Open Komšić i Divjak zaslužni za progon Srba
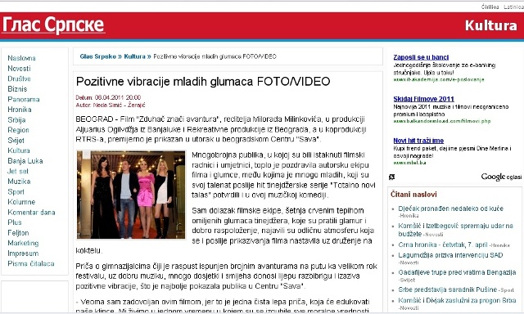The height and width of the screenshot is (314, 524). tap(457, 300)
